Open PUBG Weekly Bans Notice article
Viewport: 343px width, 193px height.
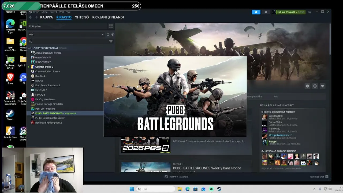point(207,168)
